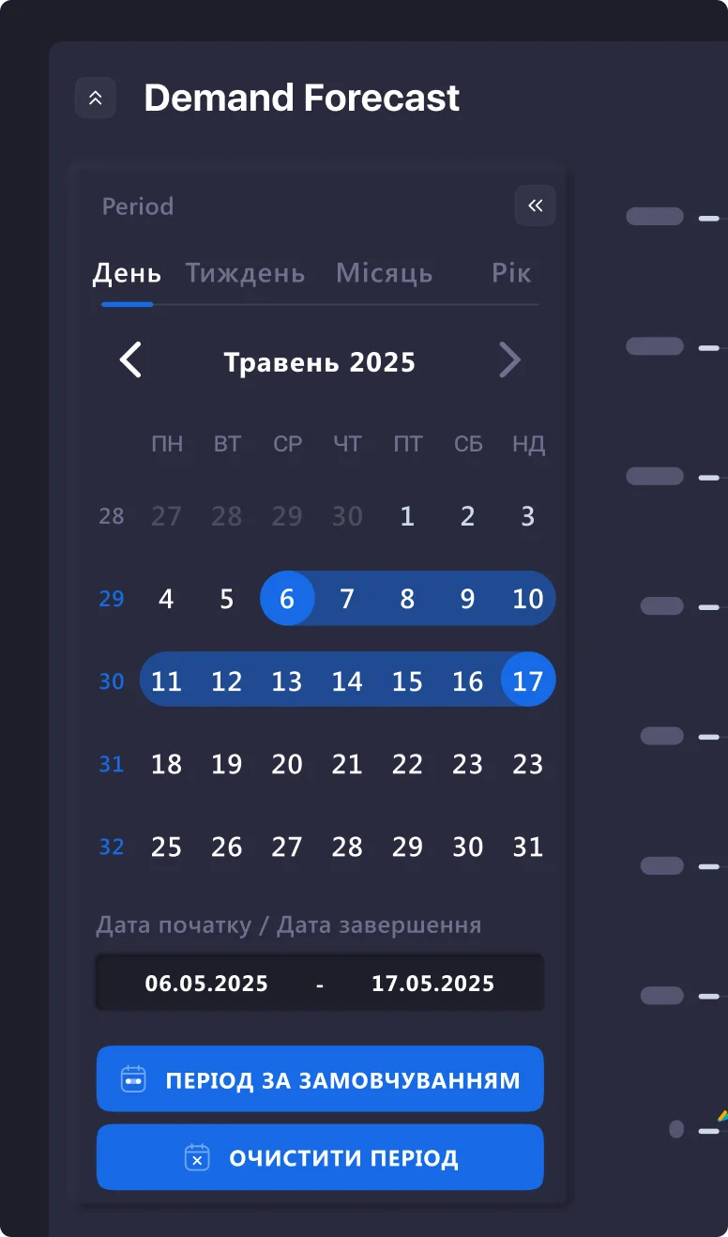
Task: Pick day 20 in the calendar
Action: coord(287,764)
